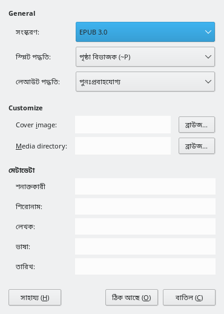Click the শিরোনাম: label
Screen dimensions: 224x314
pos(29,207)
